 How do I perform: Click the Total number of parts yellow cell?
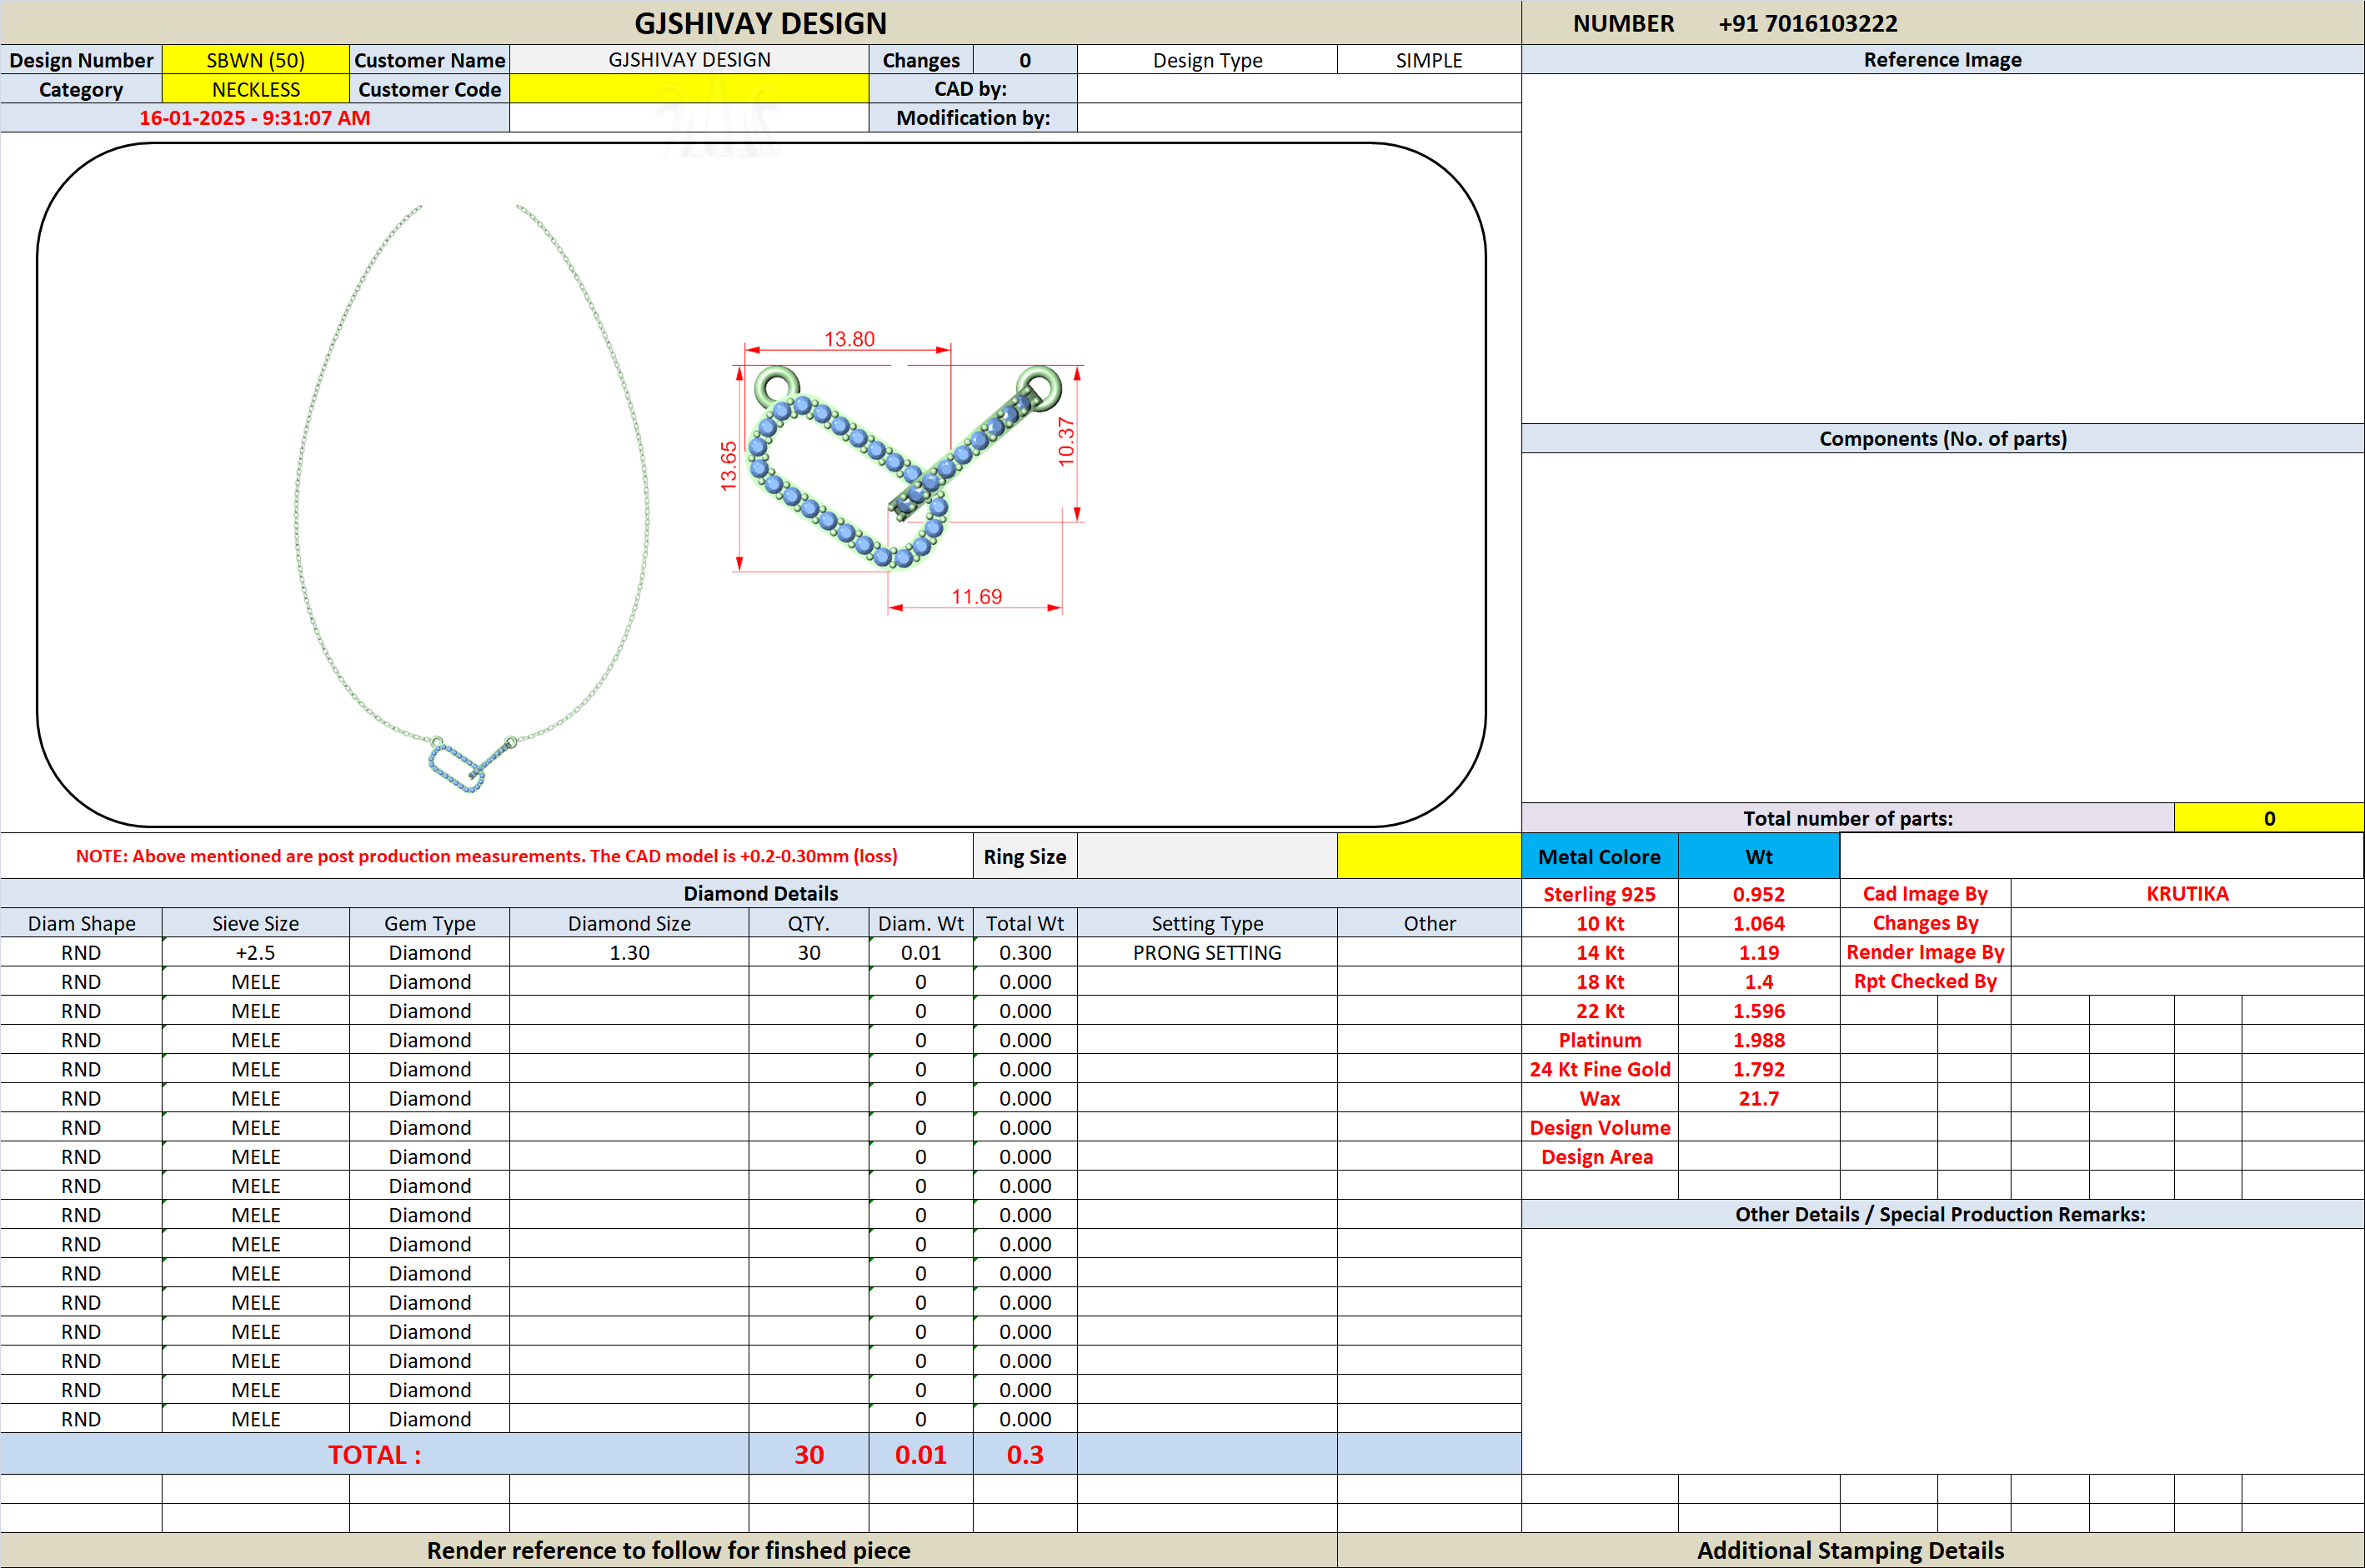(2269, 818)
